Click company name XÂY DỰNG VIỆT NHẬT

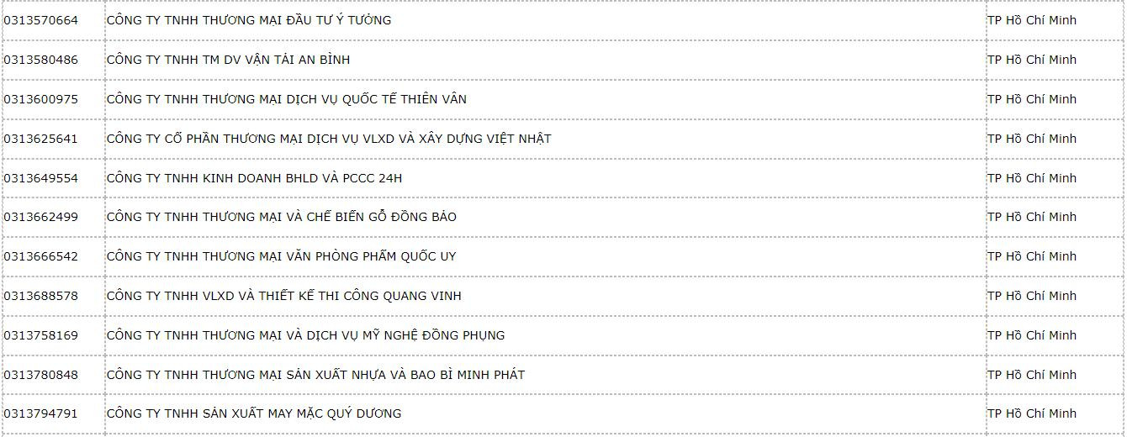click(x=328, y=139)
